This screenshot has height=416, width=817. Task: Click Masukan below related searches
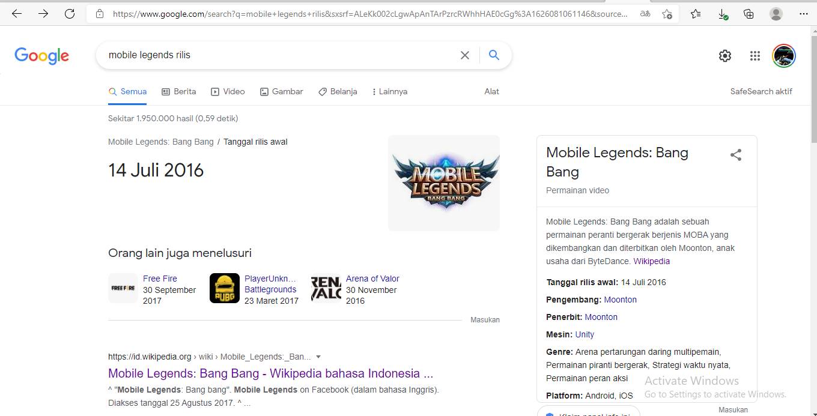pyautogui.click(x=485, y=320)
